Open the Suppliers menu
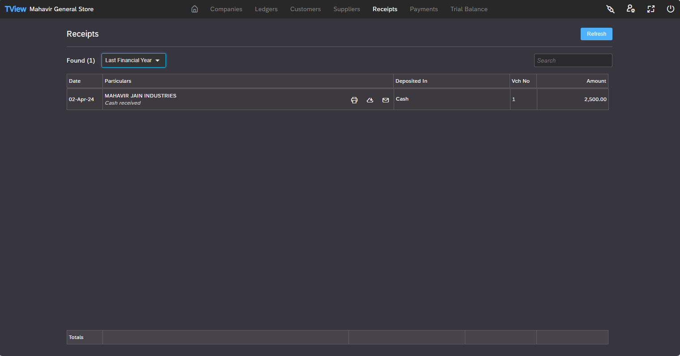The image size is (680, 356). pyautogui.click(x=347, y=9)
